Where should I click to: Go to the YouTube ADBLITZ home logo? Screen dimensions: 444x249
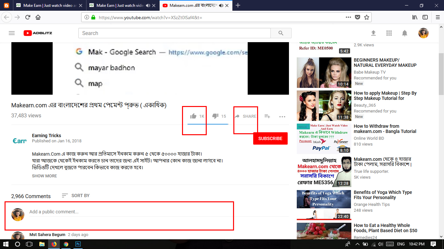coord(38,33)
